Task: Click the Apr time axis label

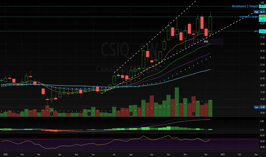Action: (x=60, y=154)
